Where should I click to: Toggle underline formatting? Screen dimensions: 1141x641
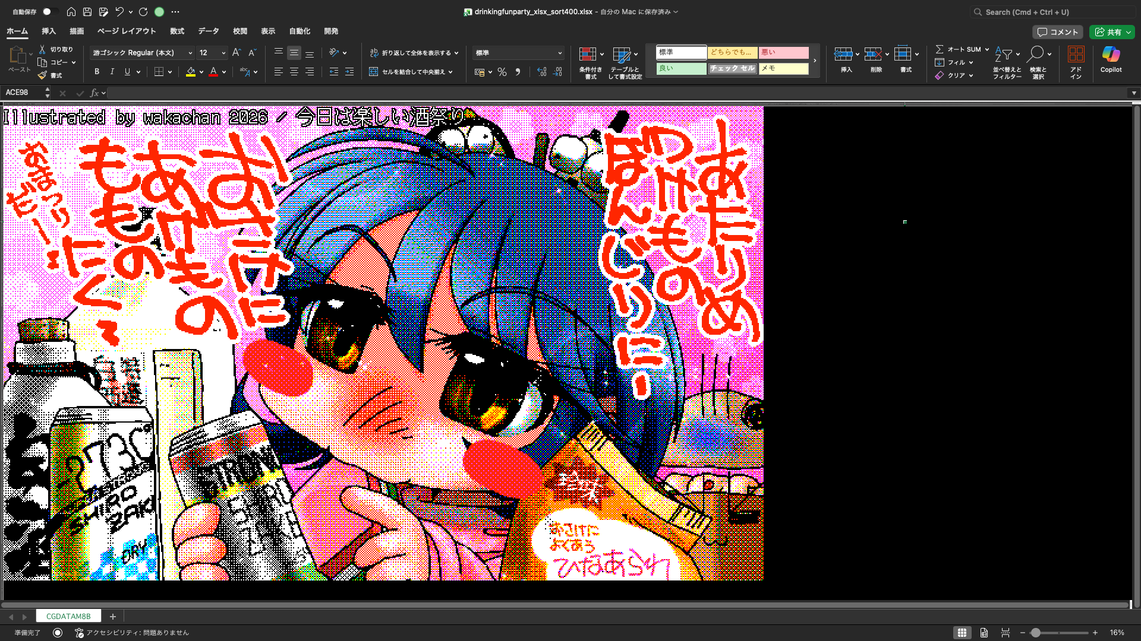[x=127, y=71]
